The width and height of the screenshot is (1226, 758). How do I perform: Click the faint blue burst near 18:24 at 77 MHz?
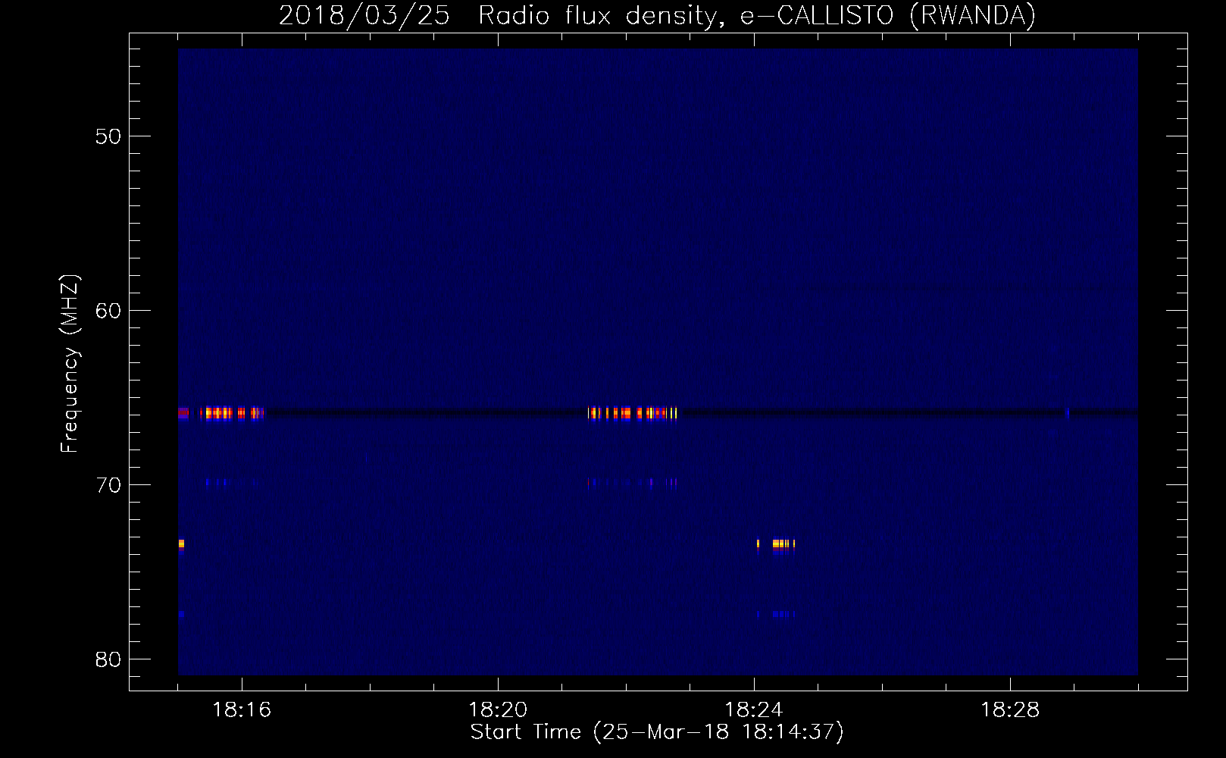[x=777, y=614]
